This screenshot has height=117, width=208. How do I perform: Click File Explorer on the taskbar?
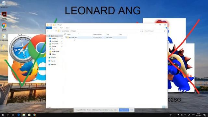click(24, 115)
